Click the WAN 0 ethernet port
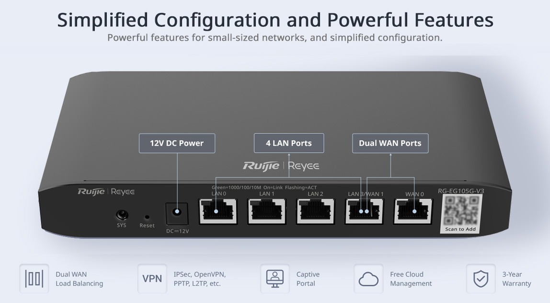The image size is (550, 303). point(413,211)
